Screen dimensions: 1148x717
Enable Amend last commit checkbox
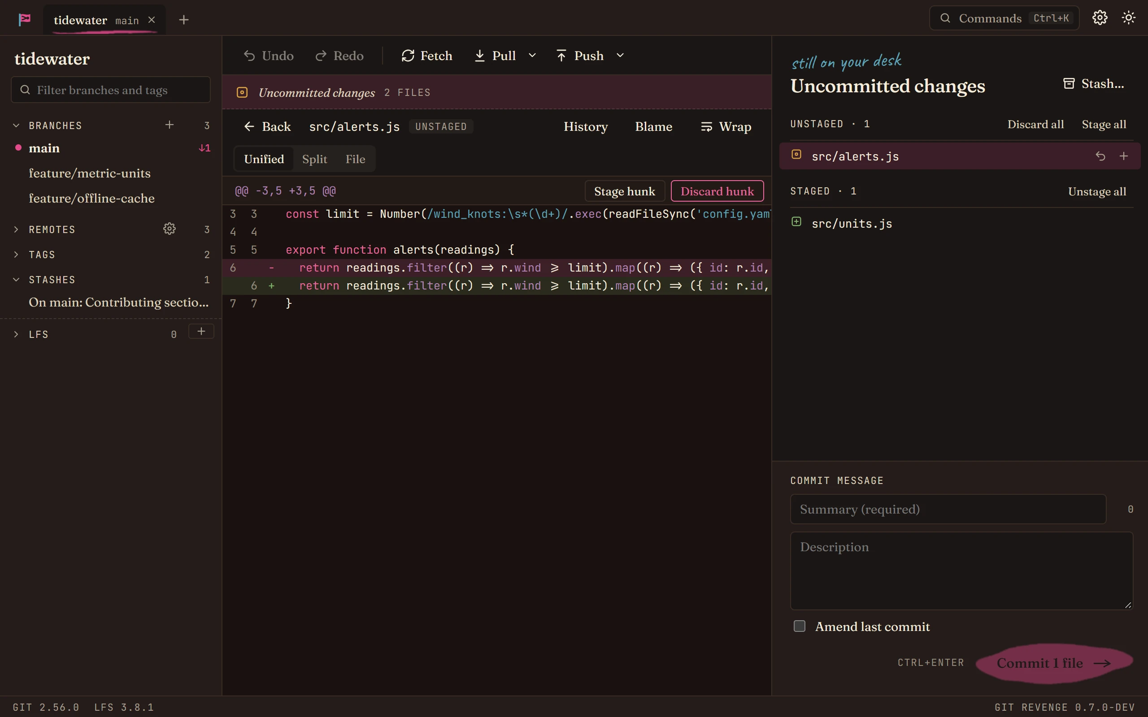tap(799, 626)
